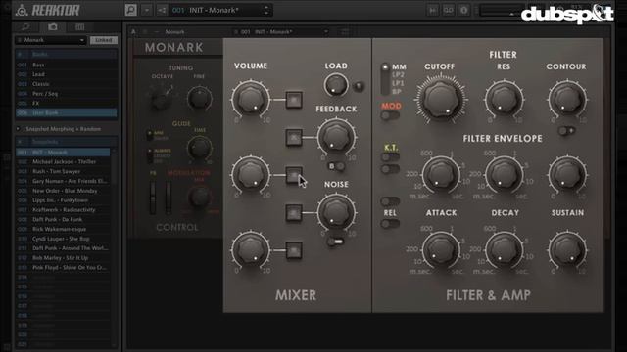This screenshot has width=627, height=352.
Task: Click the Noise level knob
Action: (x=336, y=212)
